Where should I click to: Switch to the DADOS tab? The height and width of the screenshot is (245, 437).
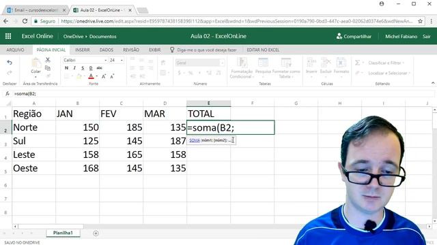tap(107, 50)
